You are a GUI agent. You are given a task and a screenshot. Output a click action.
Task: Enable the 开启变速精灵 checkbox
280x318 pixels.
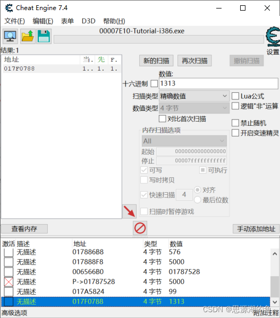pos(235,133)
